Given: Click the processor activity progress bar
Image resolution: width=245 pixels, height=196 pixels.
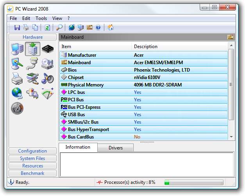Looking at the screenshot, I should (x=193, y=182).
